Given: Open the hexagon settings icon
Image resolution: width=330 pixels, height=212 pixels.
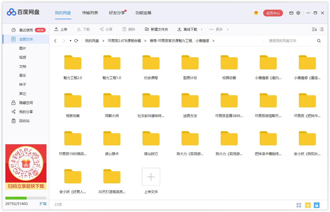Looking at the screenshot, I should coord(298,13).
